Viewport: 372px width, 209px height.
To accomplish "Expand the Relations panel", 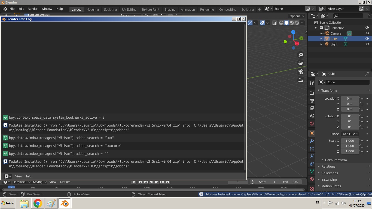I will tap(328, 167).
